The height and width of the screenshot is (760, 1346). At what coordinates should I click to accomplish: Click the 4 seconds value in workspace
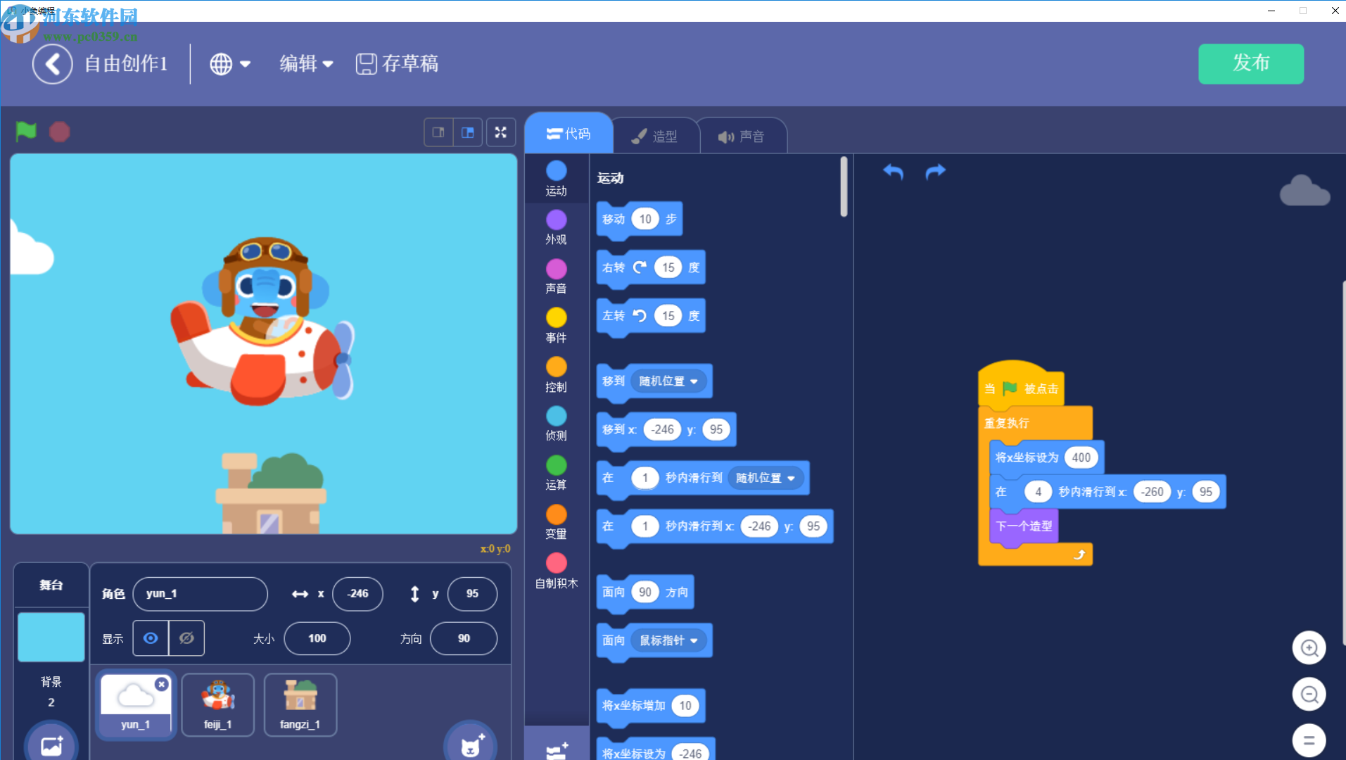(1039, 492)
